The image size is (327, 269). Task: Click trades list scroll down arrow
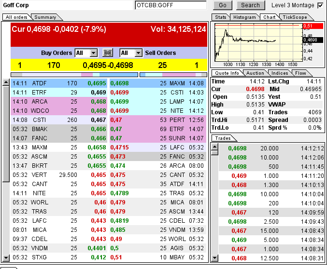[x=214, y=258]
